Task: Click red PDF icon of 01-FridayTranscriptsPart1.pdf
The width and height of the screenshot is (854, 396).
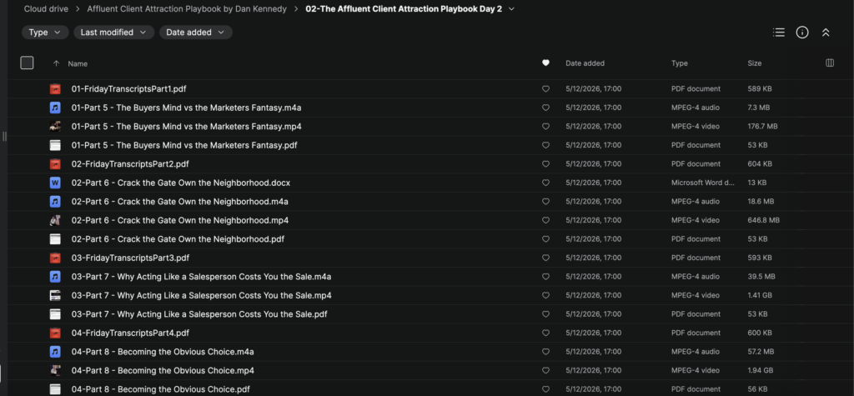Action: 55,88
